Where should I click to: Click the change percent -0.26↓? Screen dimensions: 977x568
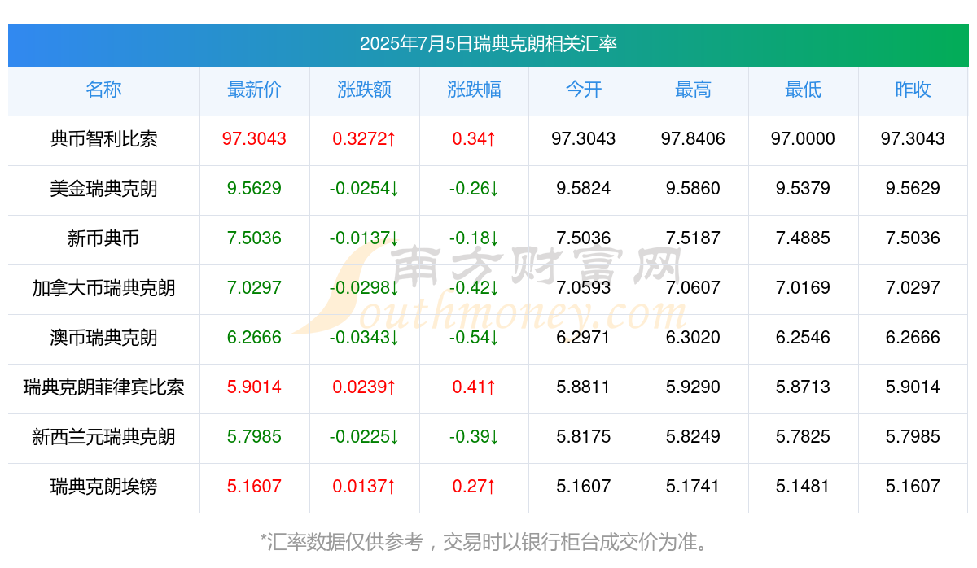point(474,189)
